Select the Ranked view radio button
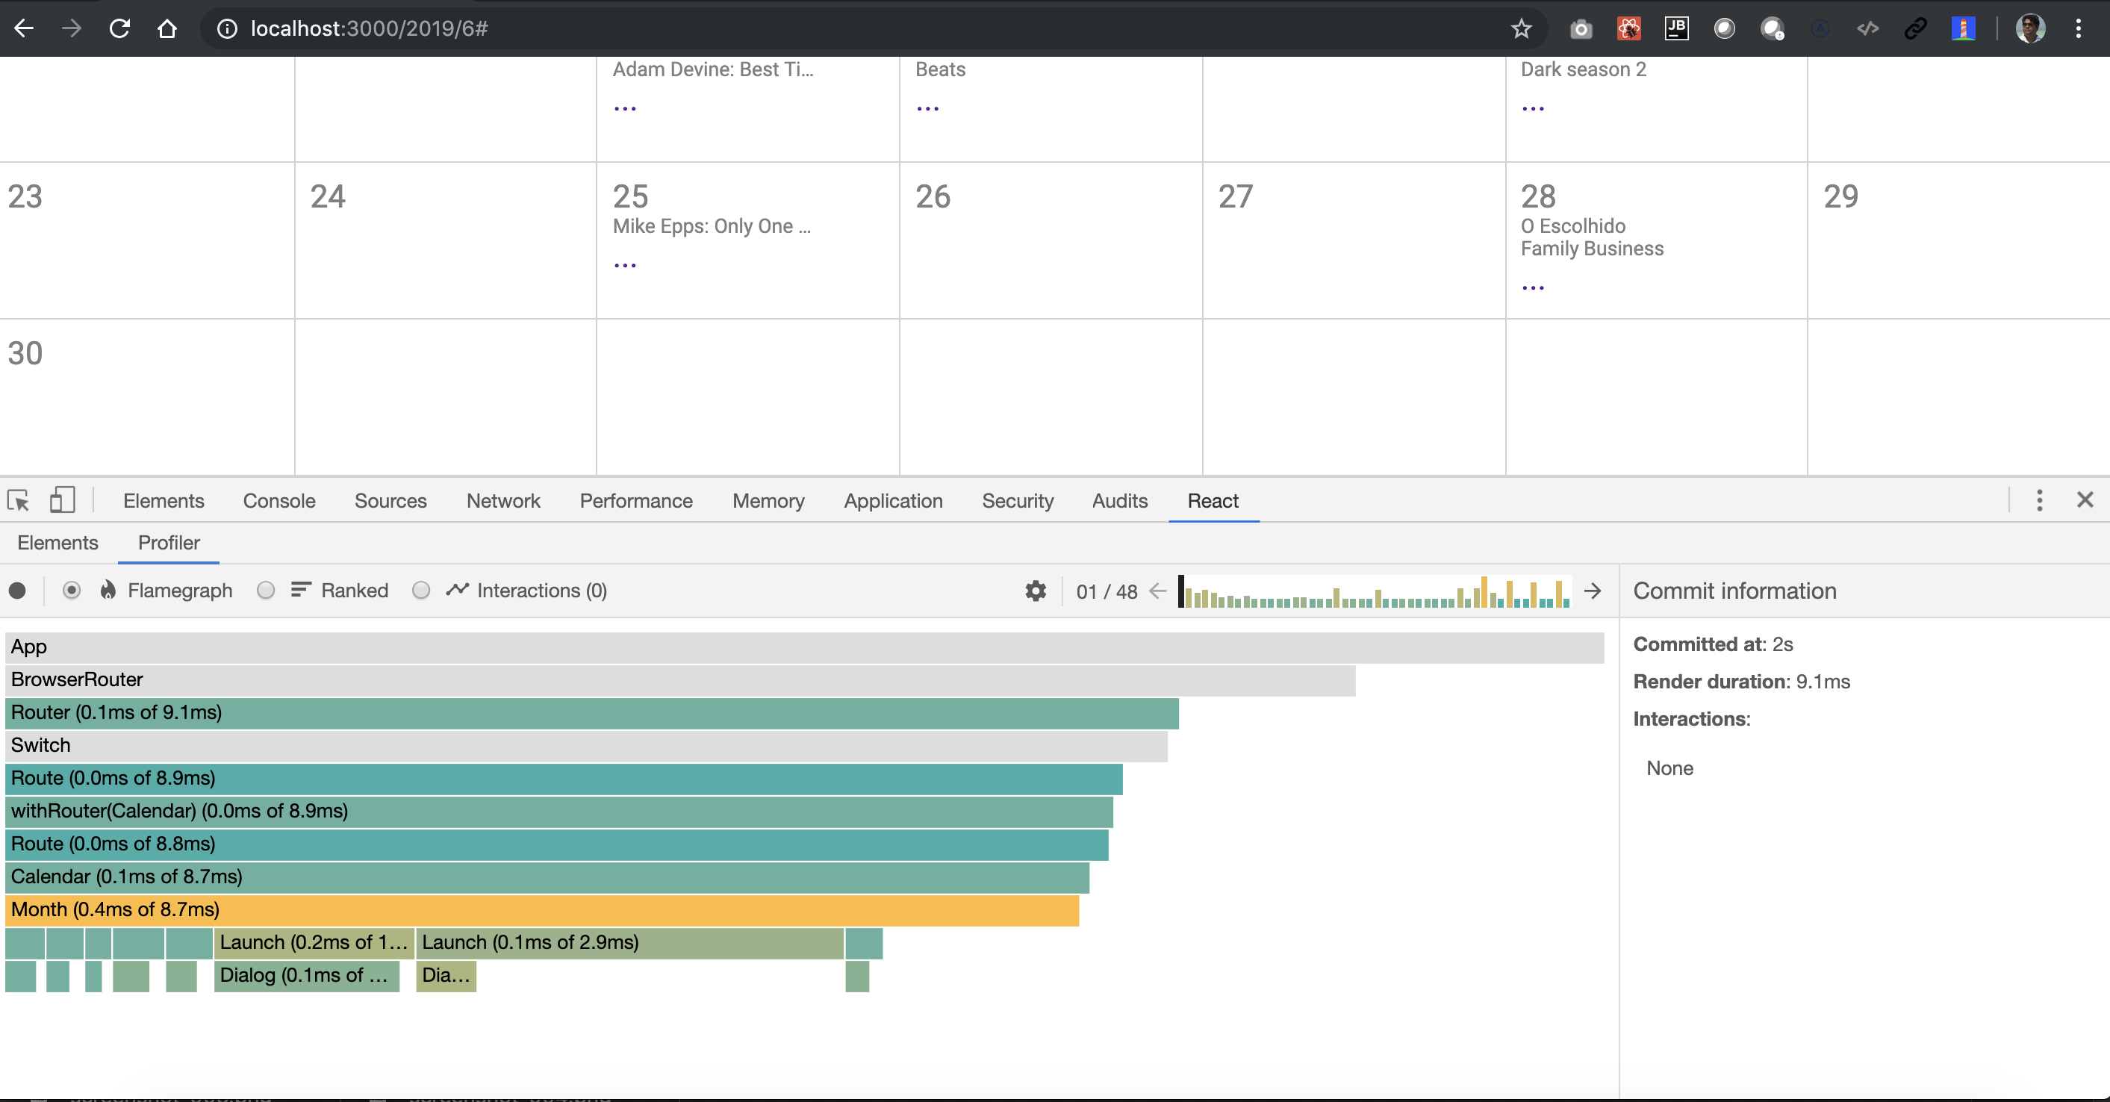Image resolution: width=2110 pixels, height=1102 pixels. click(265, 591)
